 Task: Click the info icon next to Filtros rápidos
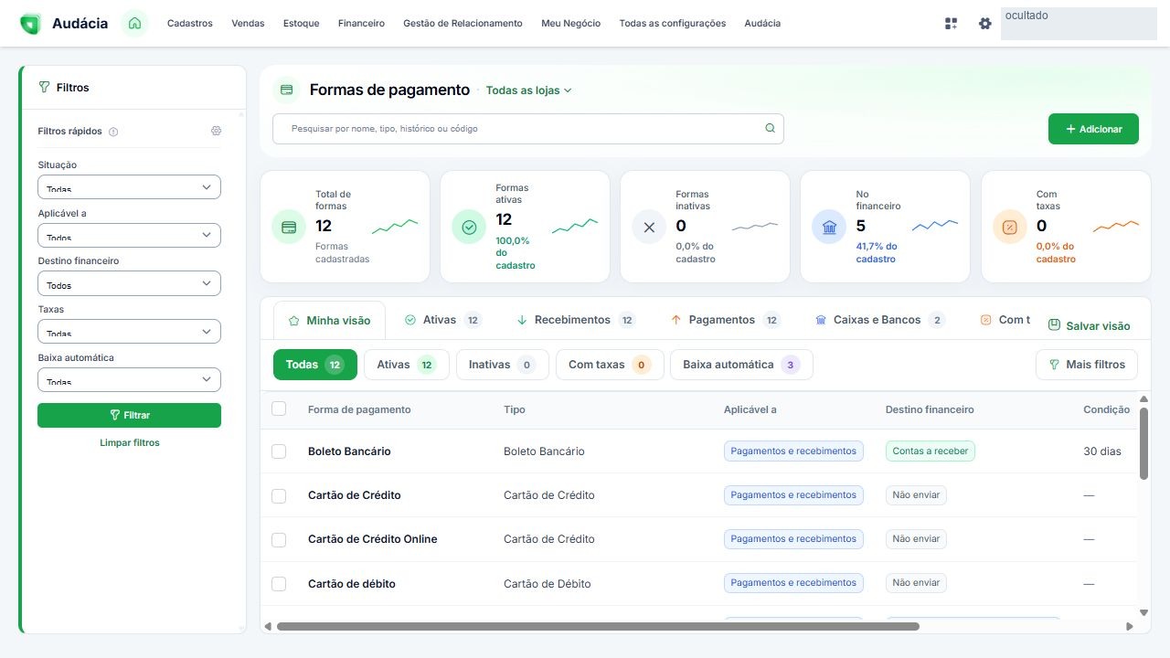coord(113,132)
